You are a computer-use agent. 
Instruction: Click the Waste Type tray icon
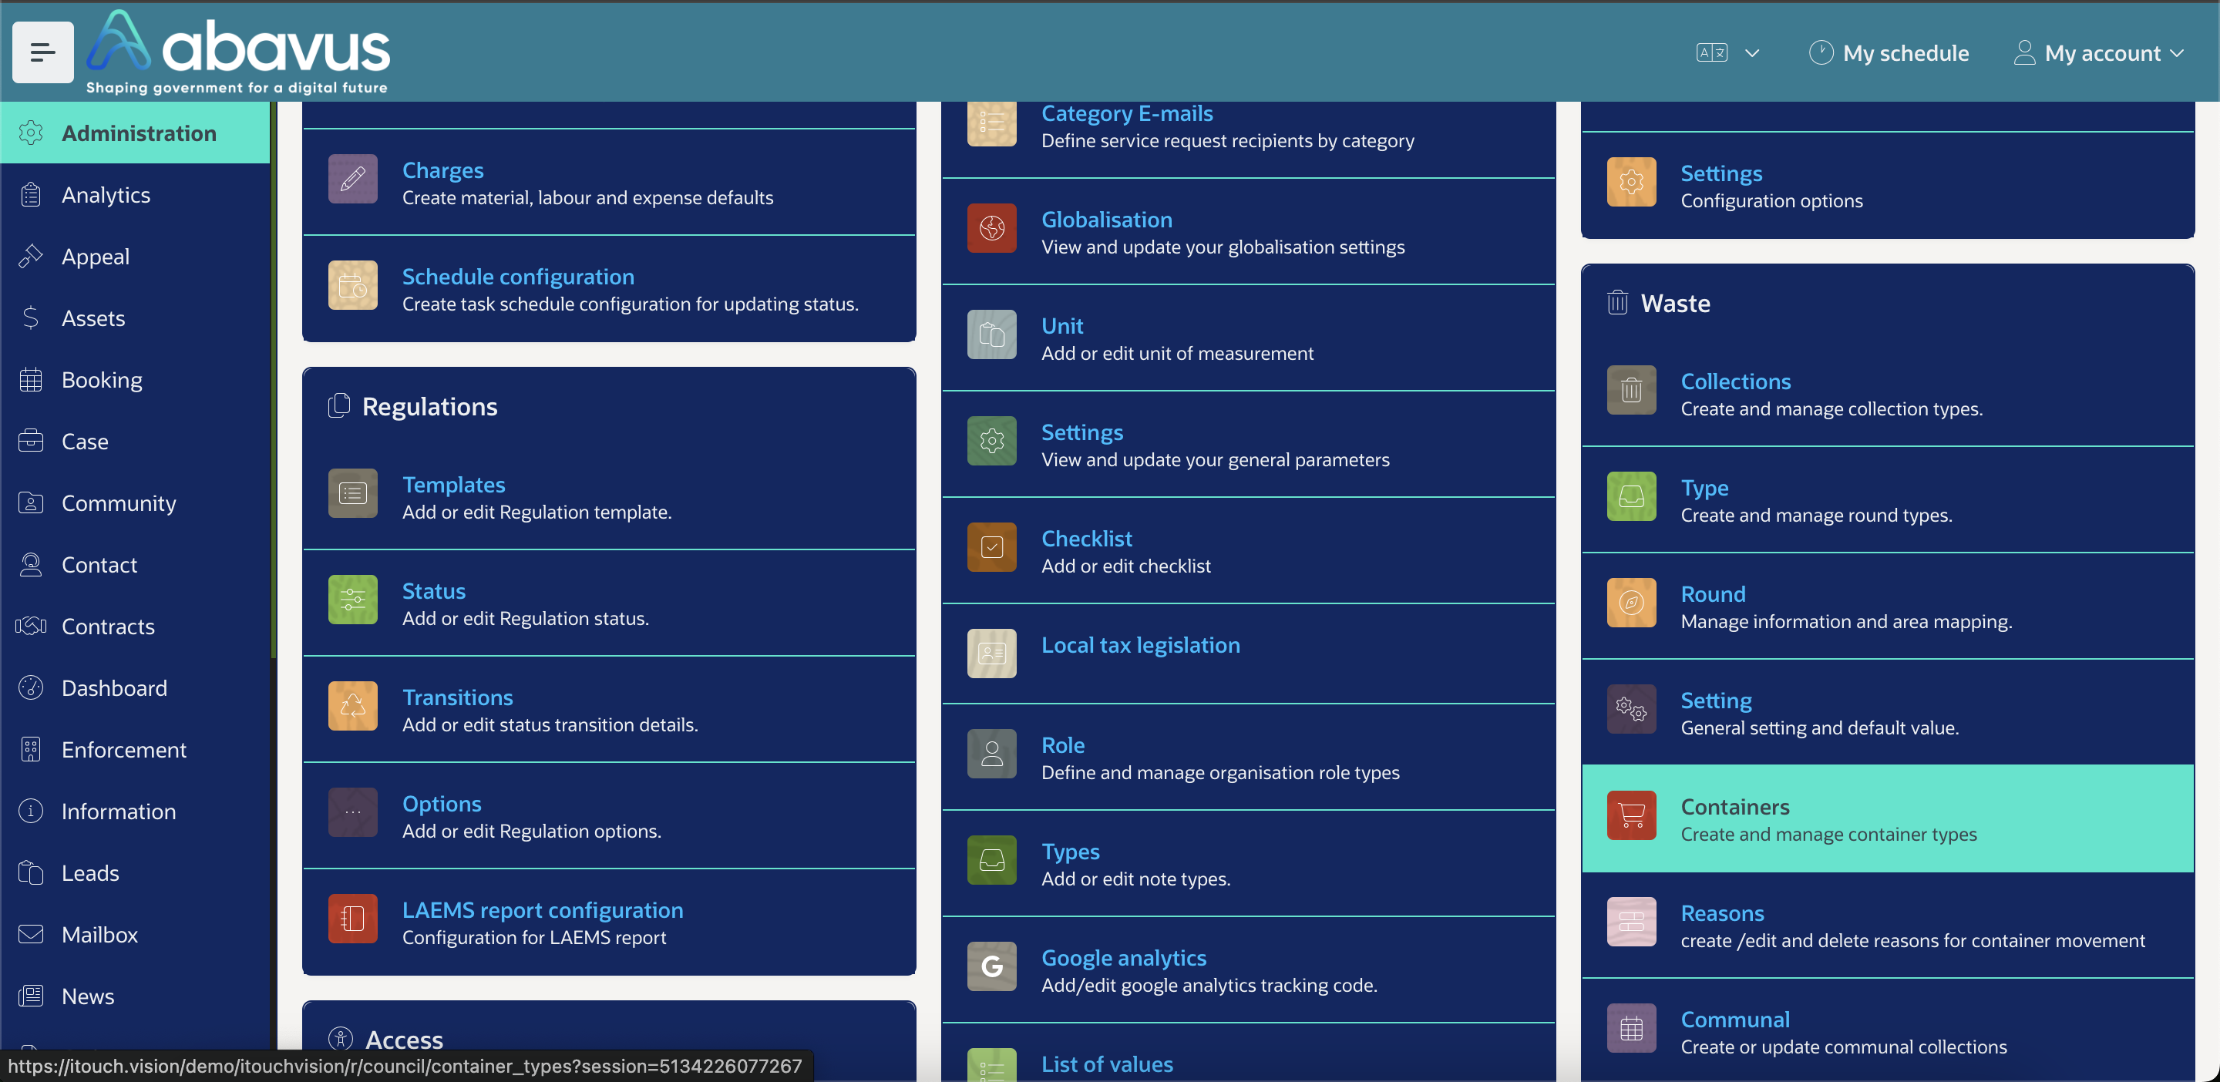point(1630,496)
